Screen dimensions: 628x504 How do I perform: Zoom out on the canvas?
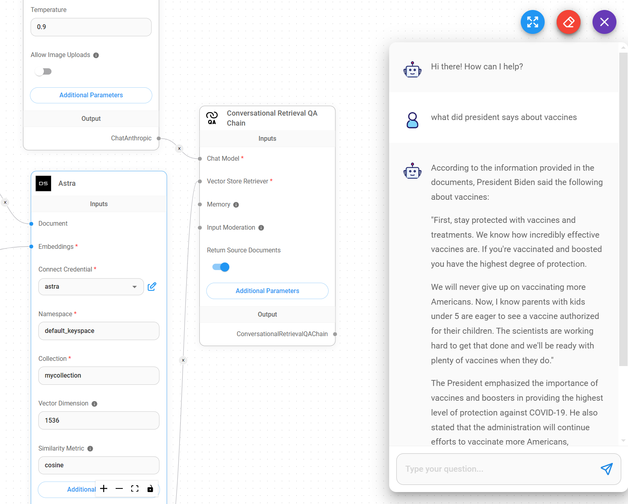pyautogui.click(x=119, y=489)
